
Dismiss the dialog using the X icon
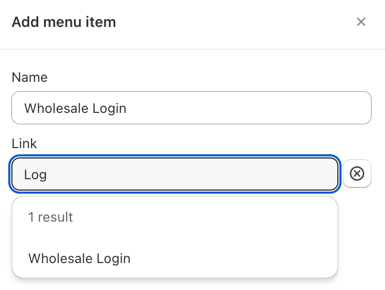pos(361,22)
